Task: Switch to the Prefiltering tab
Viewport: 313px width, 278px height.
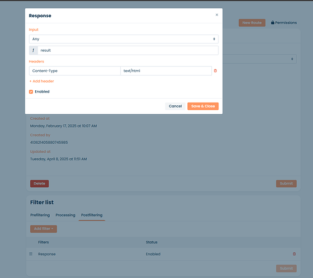Action: tap(40, 215)
